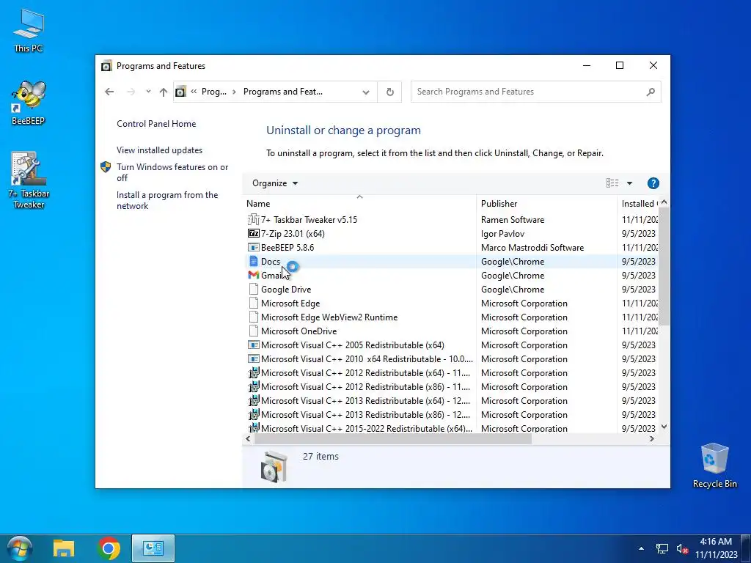
Task: Open the help question mark button
Action: click(653, 183)
